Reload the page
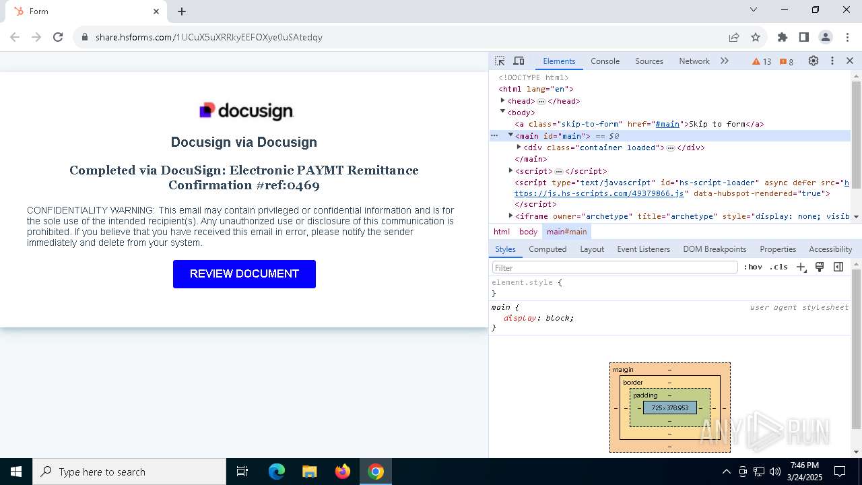Image resolution: width=862 pixels, height=485 pixels. 58,37
